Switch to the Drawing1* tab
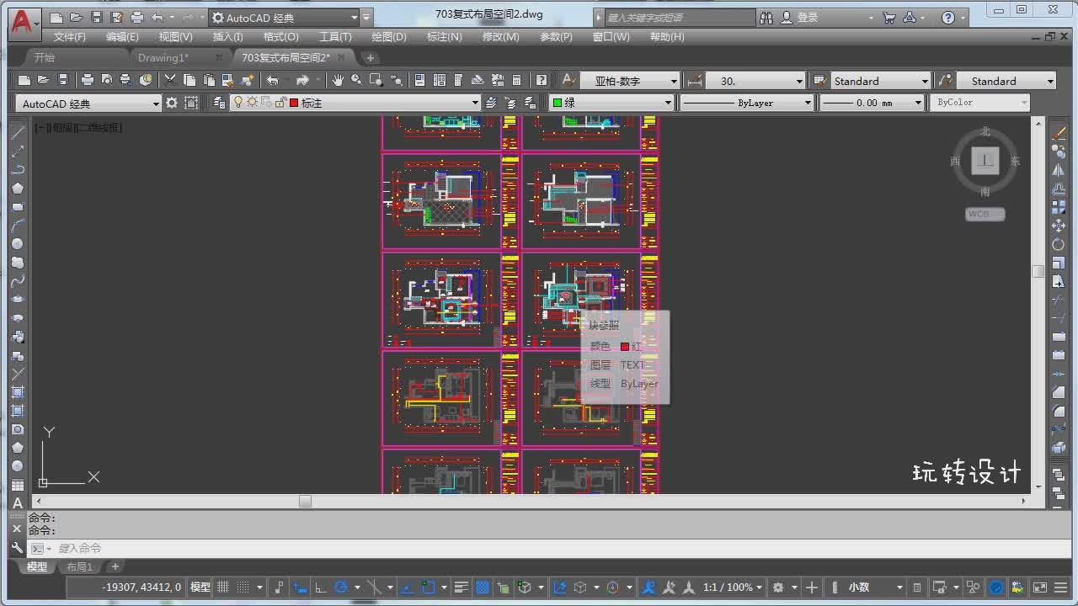 pyautogui.click(x=163, y=57)
